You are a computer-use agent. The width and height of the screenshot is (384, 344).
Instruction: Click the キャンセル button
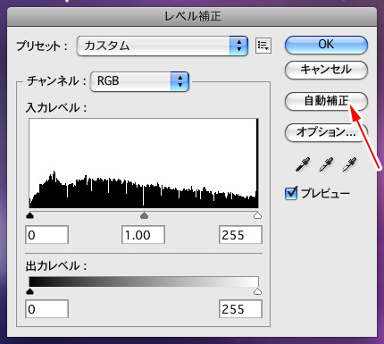pyautogui.click(x=326, y=70)
